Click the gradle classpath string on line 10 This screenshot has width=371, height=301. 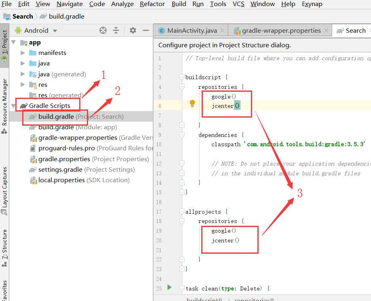pyautogui.click(x=304, y=144)
